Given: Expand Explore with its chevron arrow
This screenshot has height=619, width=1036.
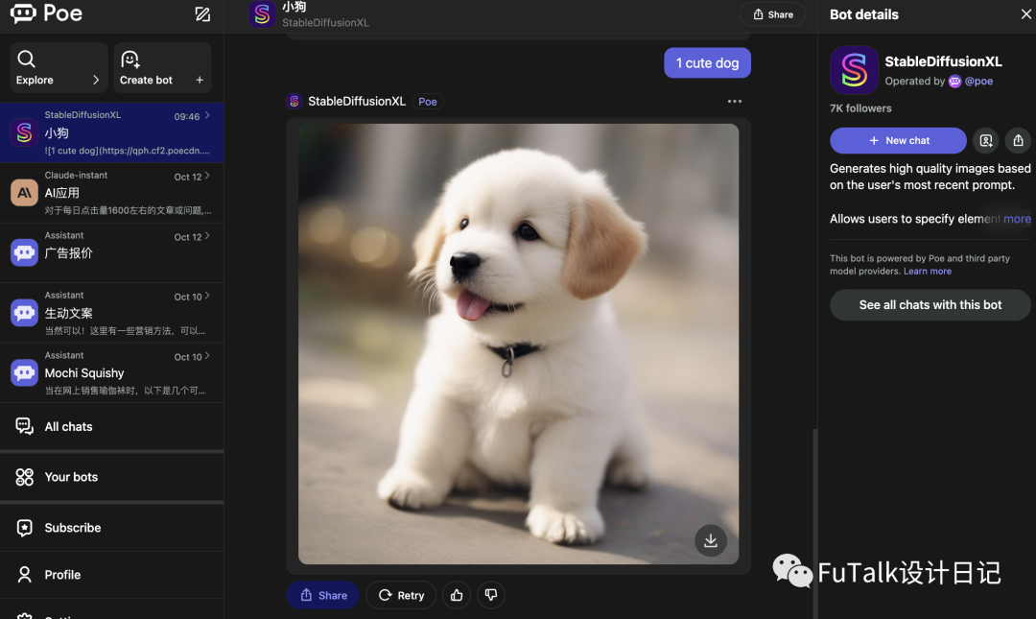Looking at the screenshot, I should (96, 80).
